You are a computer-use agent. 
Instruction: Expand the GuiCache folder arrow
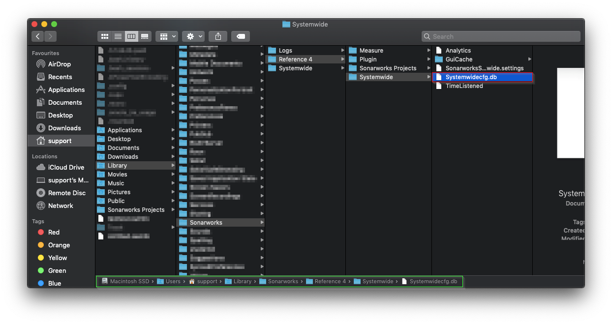pyautogui.click(x=530, y=59)
